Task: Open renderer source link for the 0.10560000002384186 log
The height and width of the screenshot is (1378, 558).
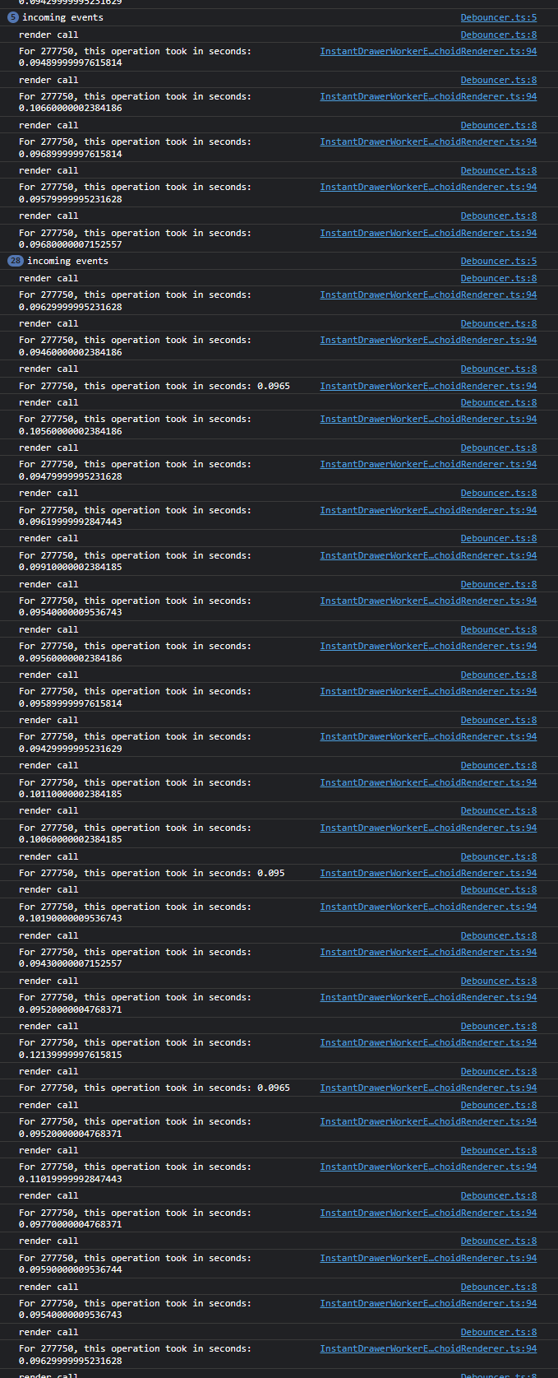Action: tap(428, 419)
